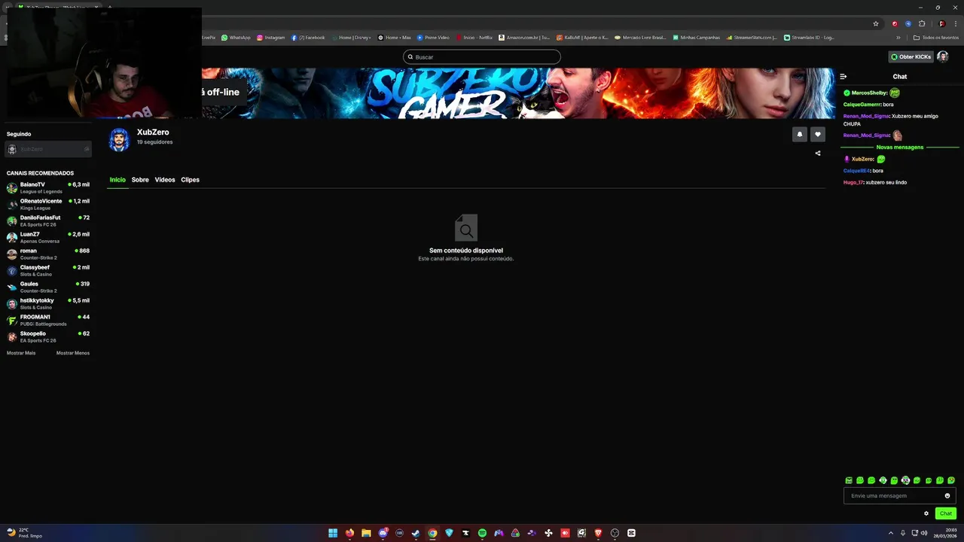Open Facebook bookmark in bookmarks bar
This screenshot has width=964, height=542.
point(308,37)
